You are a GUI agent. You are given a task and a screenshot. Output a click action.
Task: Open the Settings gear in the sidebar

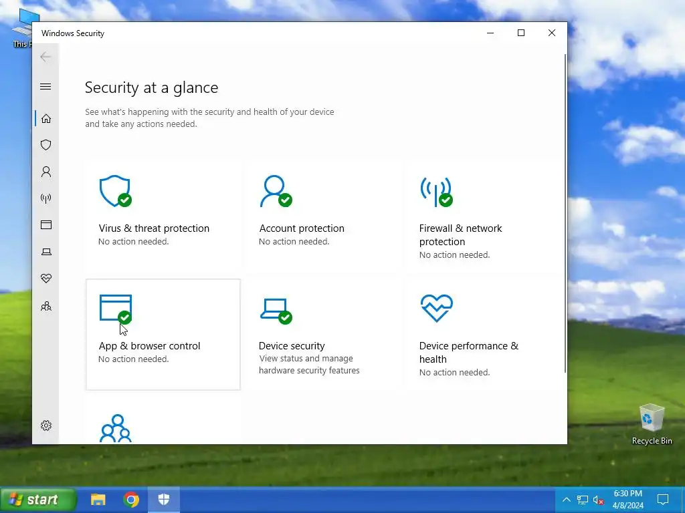pos(46,425)
